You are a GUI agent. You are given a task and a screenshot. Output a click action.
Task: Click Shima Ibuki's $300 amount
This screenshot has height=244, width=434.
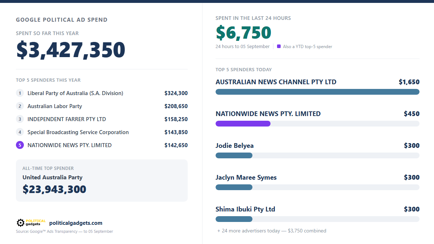pyautogui.click(x=412, y=209)
